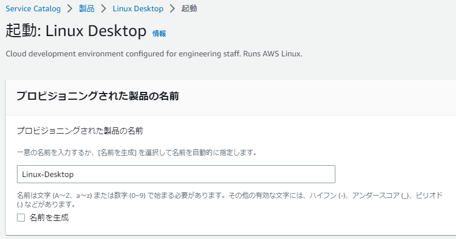Click the chevron before 起動 breadcrumb
456x239 pixels.
pyautogui.click(x=172, y=8)
